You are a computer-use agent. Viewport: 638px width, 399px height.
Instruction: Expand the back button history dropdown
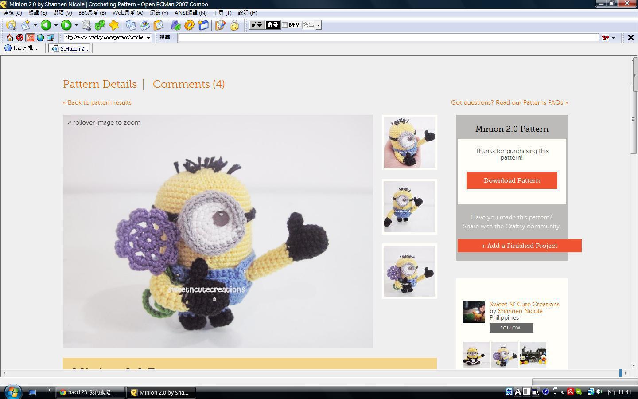click(55, 25)
